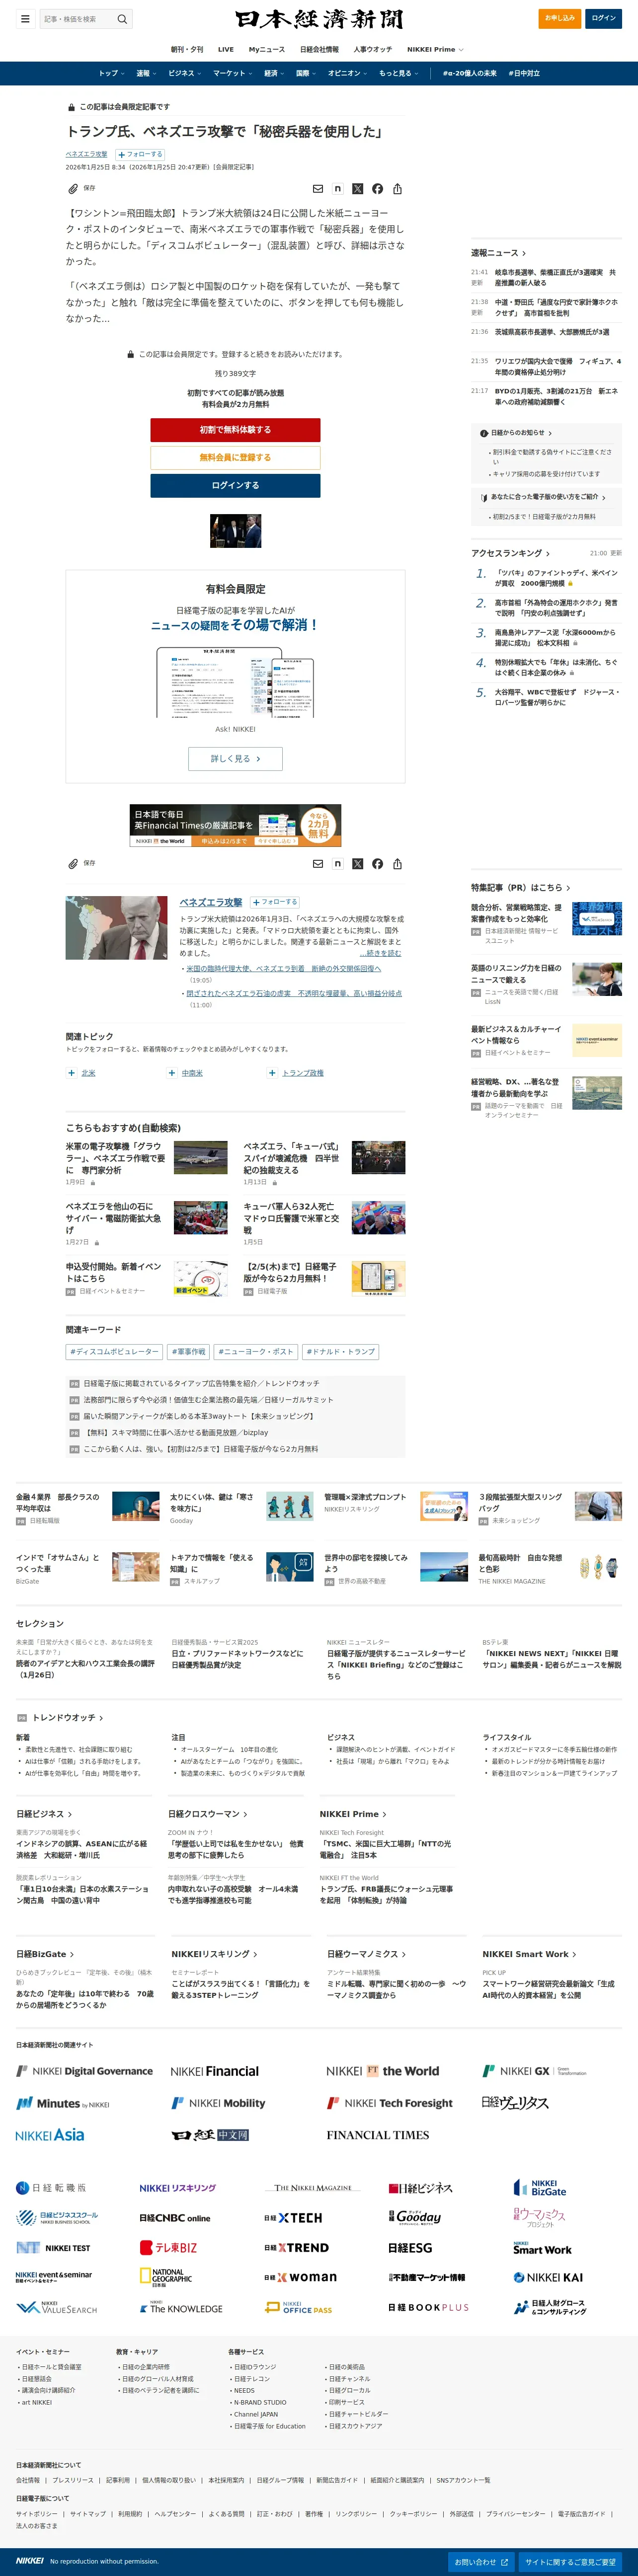
Task: Share by email icon beneath the headline
Action: click(x=318, y=188)
